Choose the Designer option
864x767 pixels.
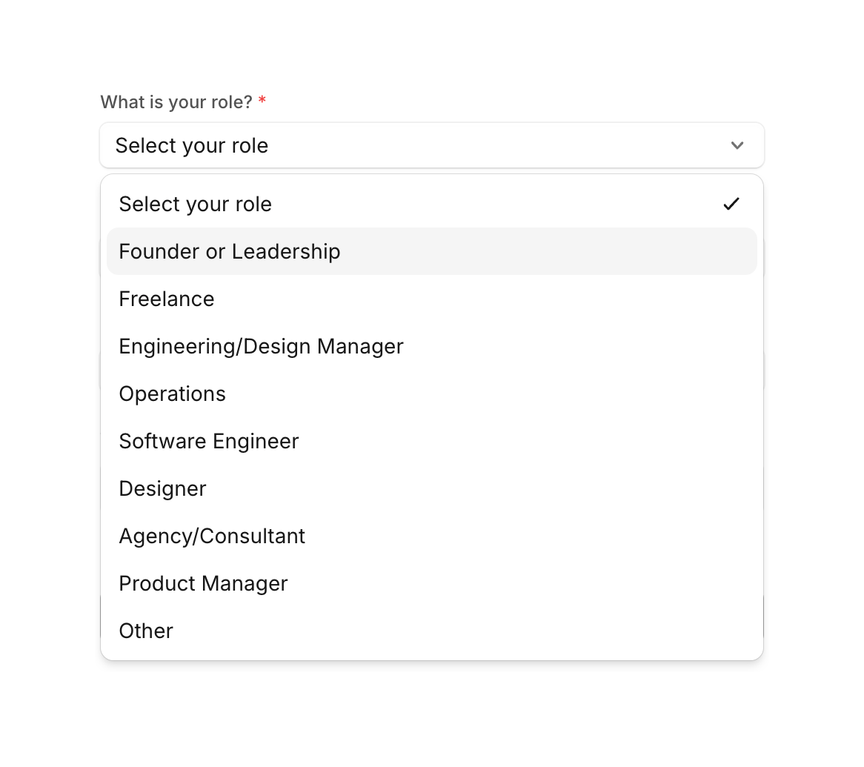pos(162,488)
